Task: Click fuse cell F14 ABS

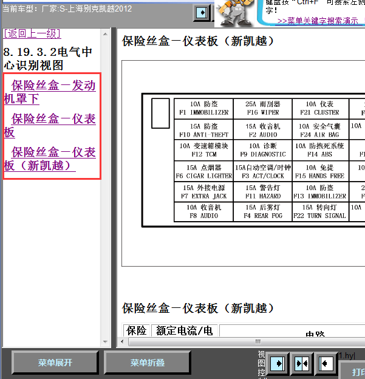Action: 320,150
